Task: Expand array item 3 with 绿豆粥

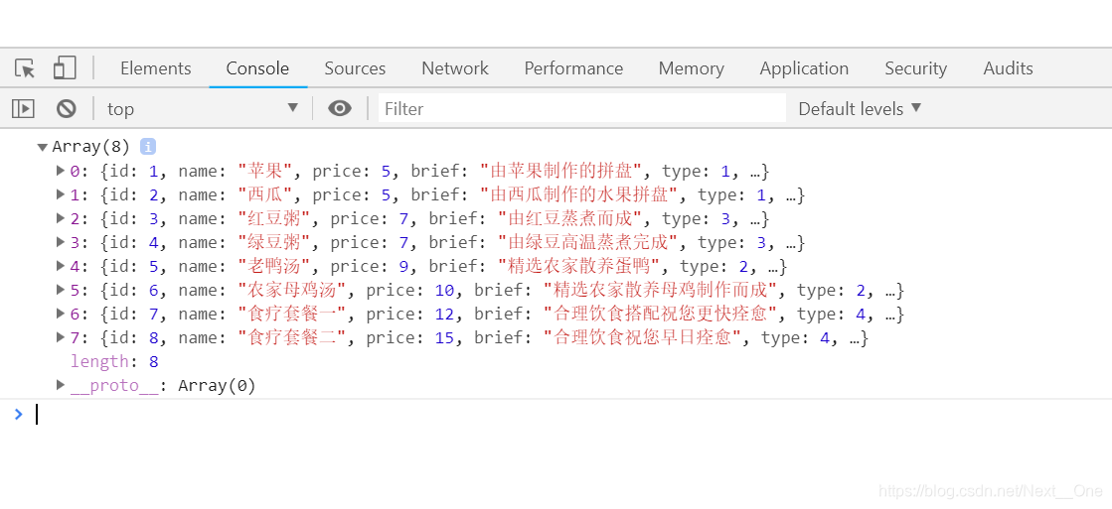Action: coord(61,242)
